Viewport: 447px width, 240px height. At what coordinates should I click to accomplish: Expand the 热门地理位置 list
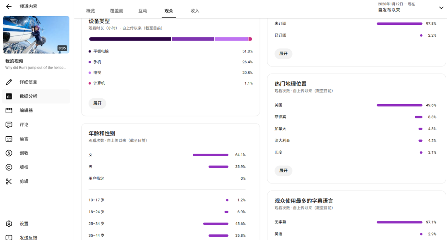[x=284, y=171]
